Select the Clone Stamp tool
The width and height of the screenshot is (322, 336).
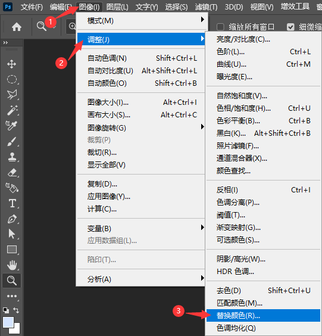point(12,157)
